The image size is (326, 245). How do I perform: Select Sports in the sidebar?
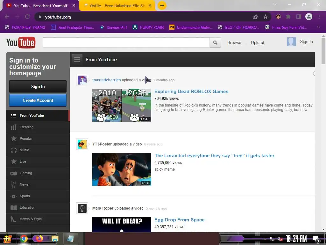pos(38,196)
